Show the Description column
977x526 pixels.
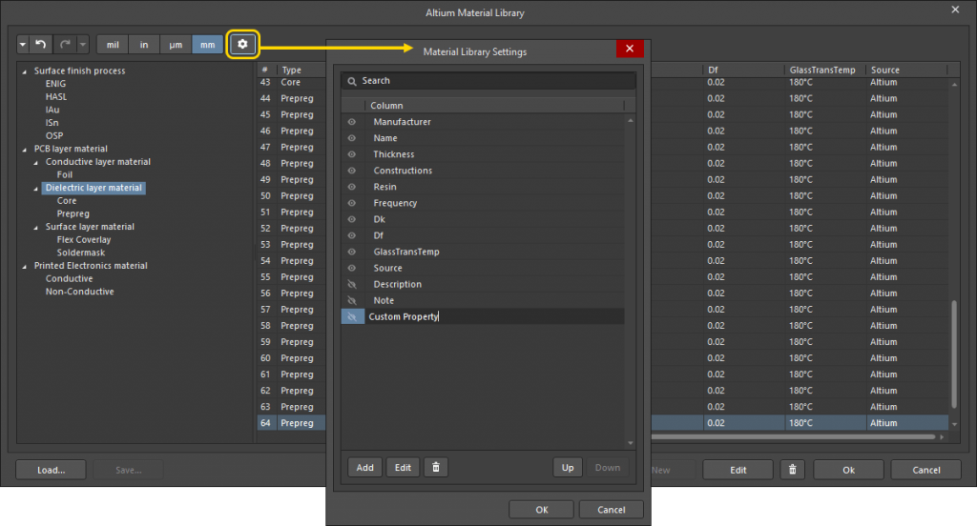point(352,285)
